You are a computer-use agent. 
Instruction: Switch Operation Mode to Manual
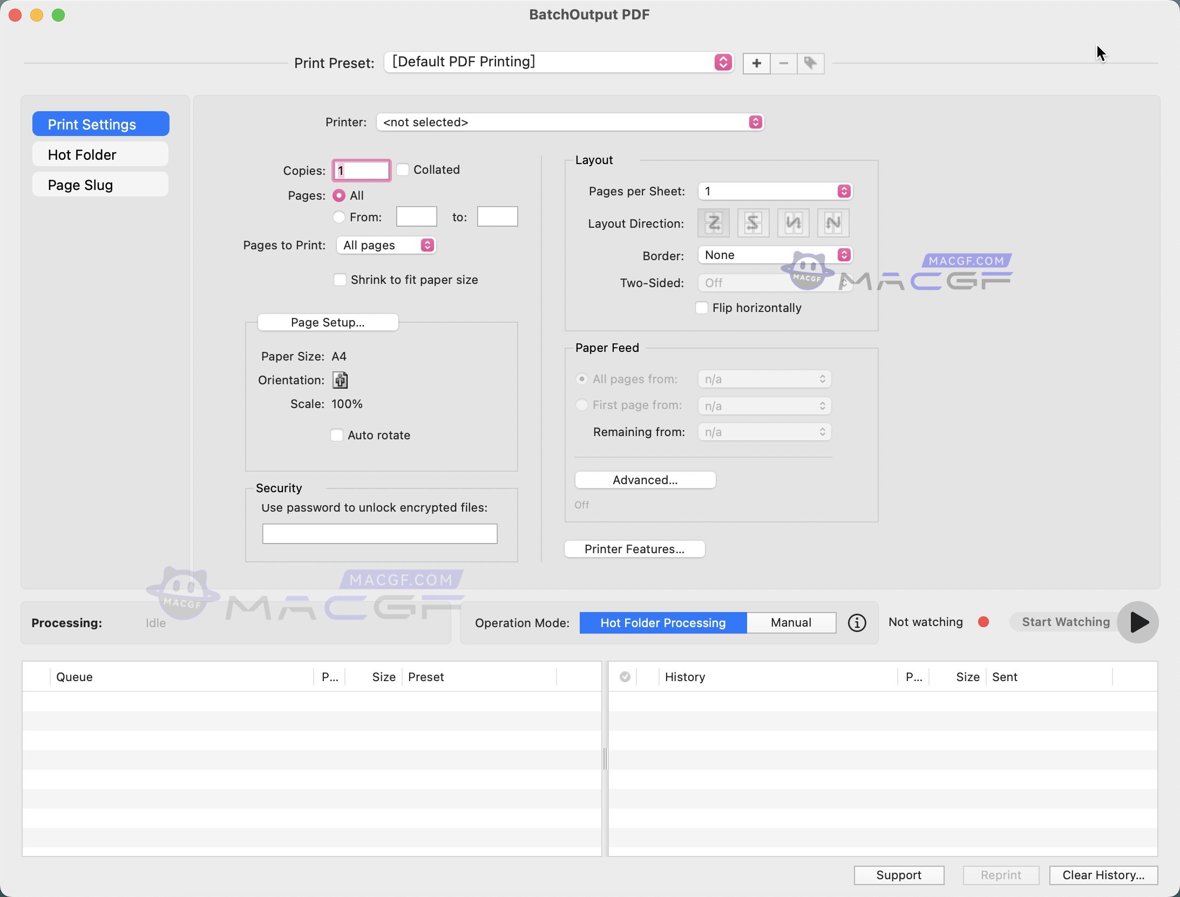(x=791, y=623)
